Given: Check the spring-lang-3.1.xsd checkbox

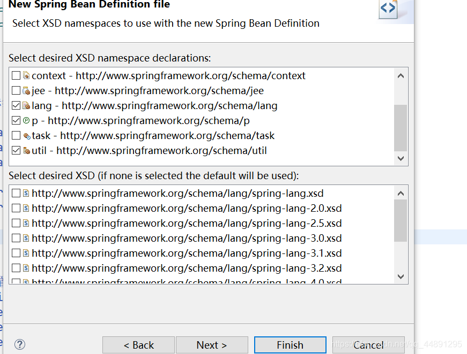Looking at the screenshot, I should pos(16,253).
